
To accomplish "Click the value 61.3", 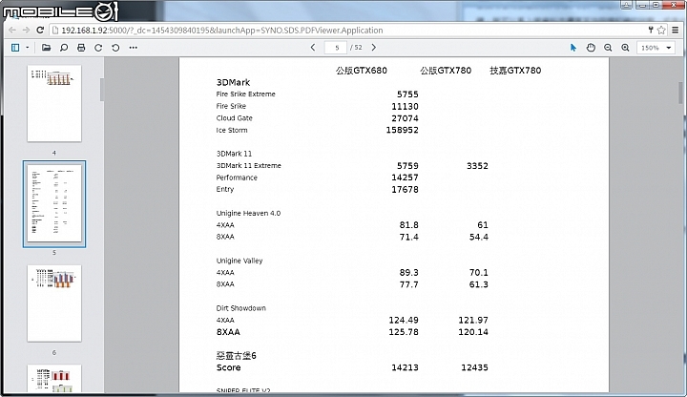I will tap(478, 284).
